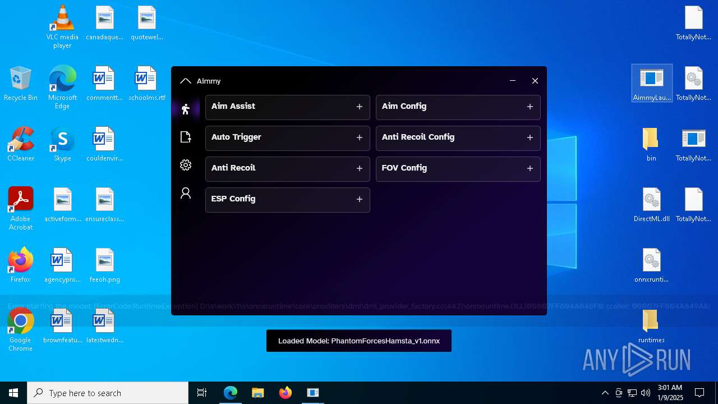Viewport: 718px width, 404px height.
Task: Open the Aim menu running-figure sidebar icon
Action: [186, 109]
